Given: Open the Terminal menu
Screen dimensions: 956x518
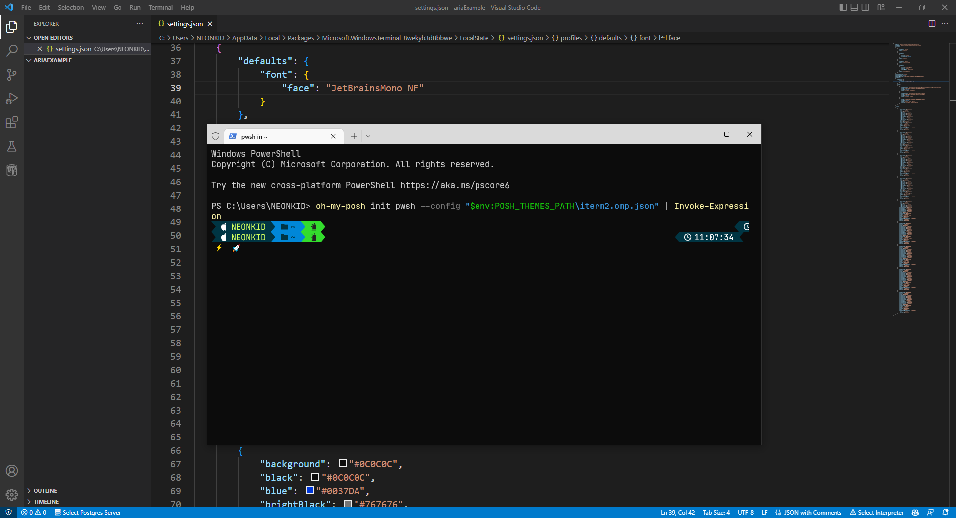Looking at the screenshot, I should pos(161,7).
